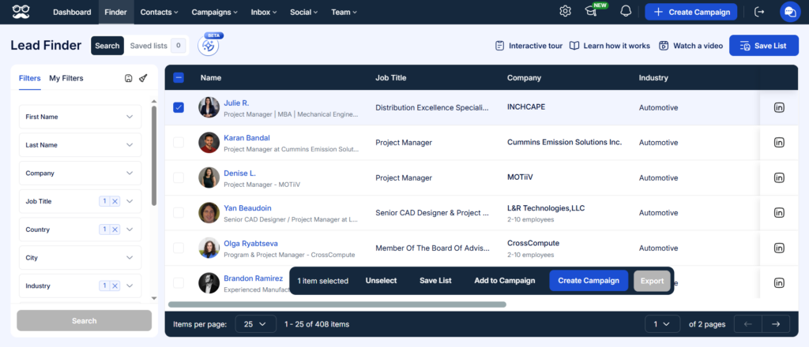Open Yan Beaudoin name link

(247, 208)
